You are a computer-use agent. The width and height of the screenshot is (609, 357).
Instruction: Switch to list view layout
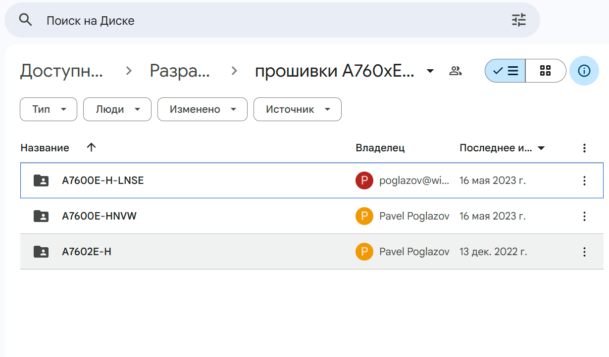coord(505,71)
